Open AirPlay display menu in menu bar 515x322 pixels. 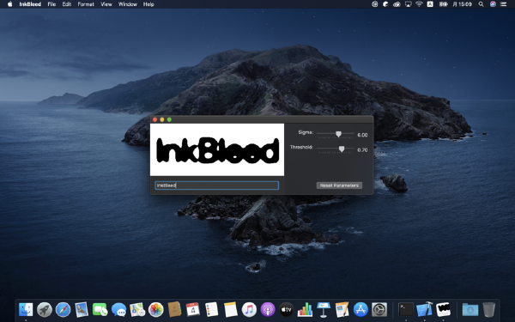point(408,4)
